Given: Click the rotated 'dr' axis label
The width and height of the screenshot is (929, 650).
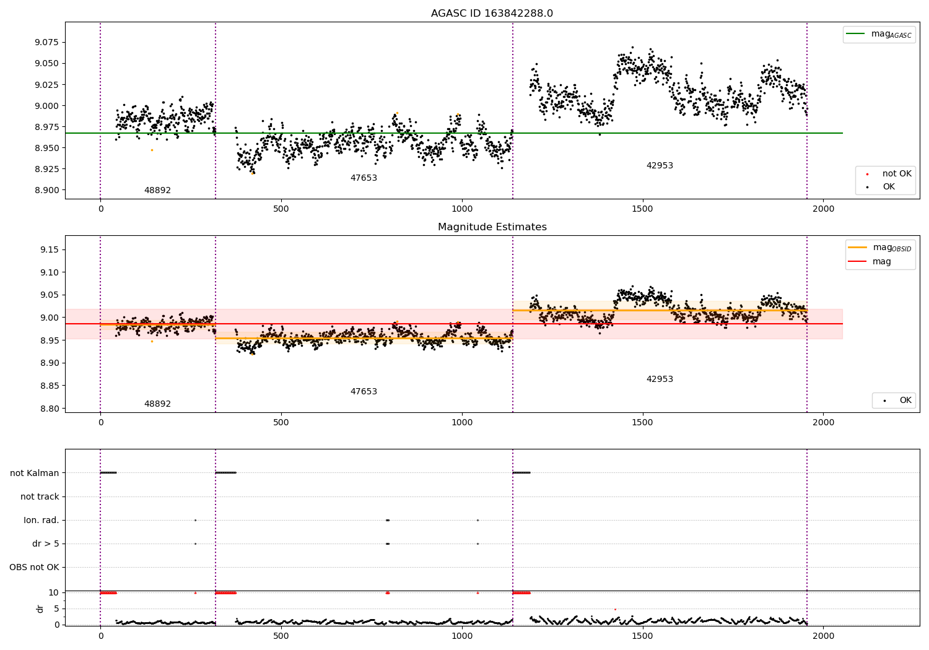Looking at the screenshot, I should tap(40, 609).
